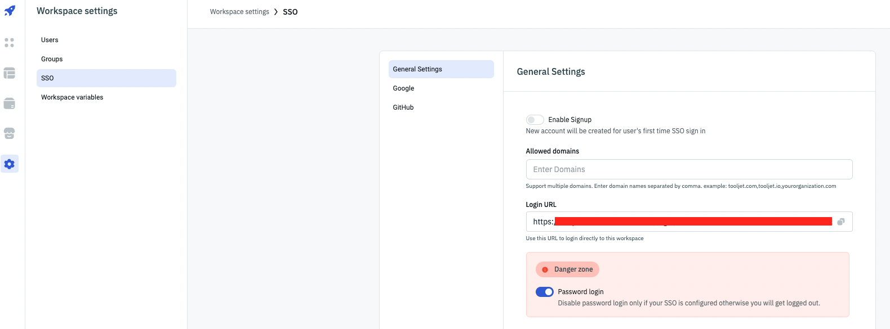Copy the Login URL using copy icon
890x329 pixels.
tap(840, 222)
